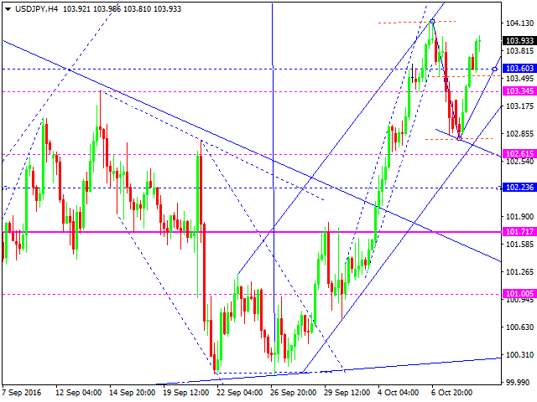This screenshot has width=537, height=402.
Task: Select the price axis value 101.265
Action: pos(520,271)
